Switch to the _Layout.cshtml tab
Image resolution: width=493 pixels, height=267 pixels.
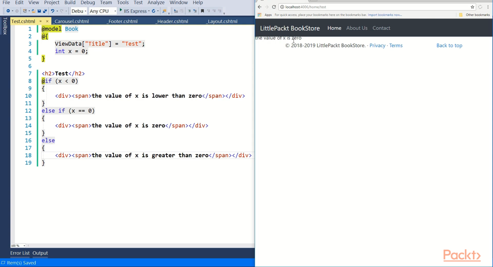pos(222,21)
